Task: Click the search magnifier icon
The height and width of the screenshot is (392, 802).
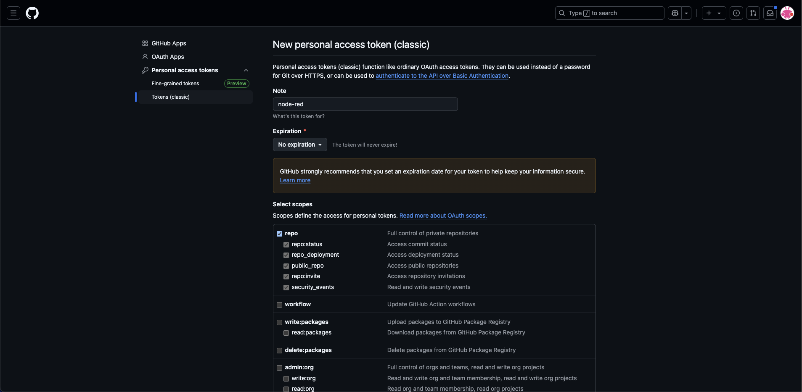Action: [562, 13]
